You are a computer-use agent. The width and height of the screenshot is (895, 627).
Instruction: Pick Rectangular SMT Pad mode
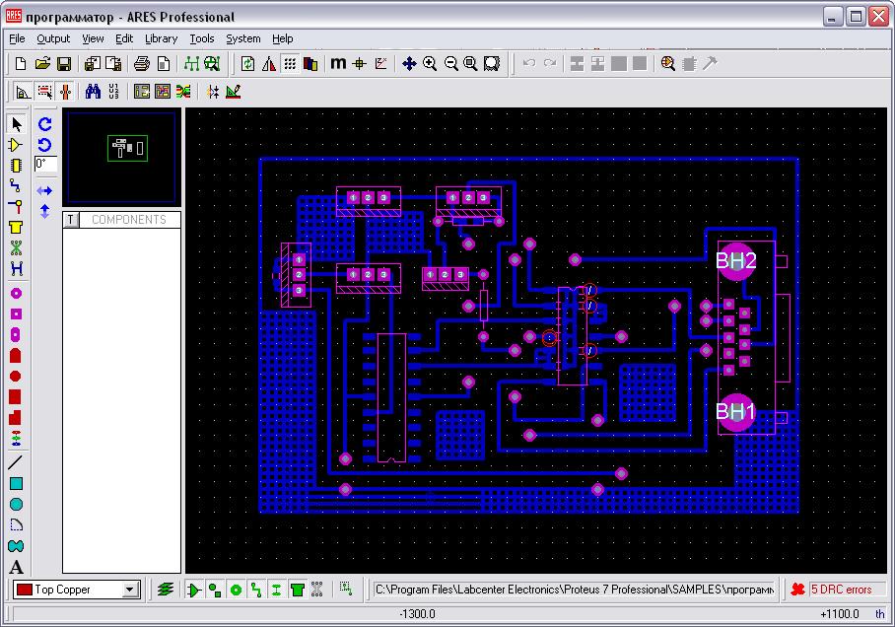coord(16,396)
